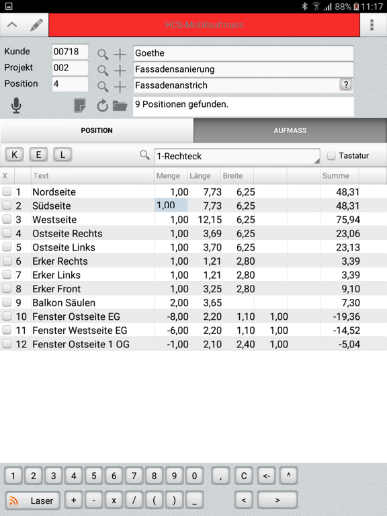Open the folder icon

pyautogui.click(x=120, y=106)
